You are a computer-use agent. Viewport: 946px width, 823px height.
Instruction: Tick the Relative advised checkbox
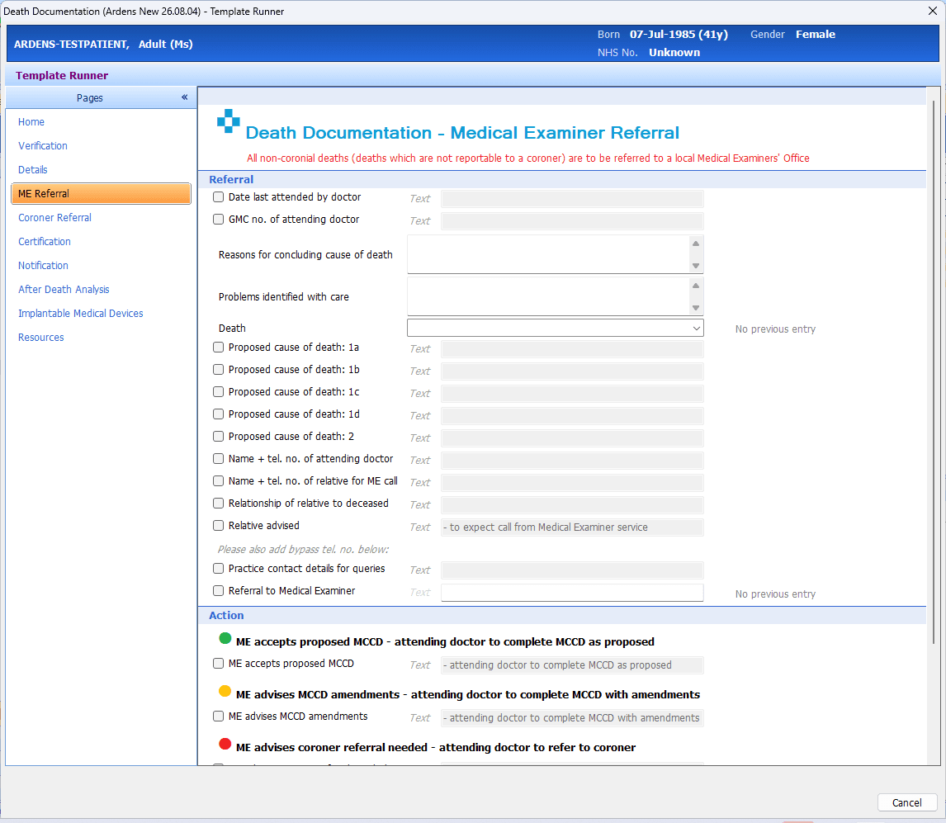219,526
